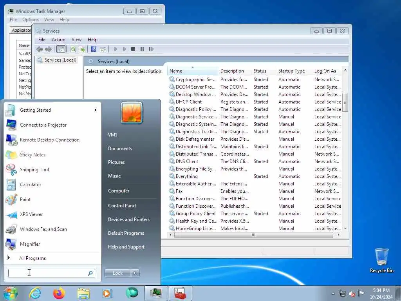Open Calculator from Start menu

tap(52, 185)
